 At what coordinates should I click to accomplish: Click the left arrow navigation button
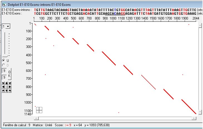tap(3, 87)
